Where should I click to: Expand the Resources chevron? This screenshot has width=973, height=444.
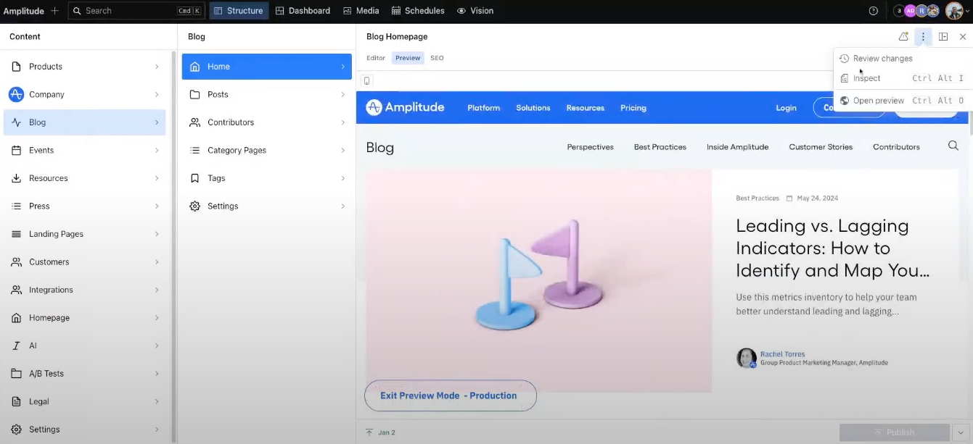point(157,178)
